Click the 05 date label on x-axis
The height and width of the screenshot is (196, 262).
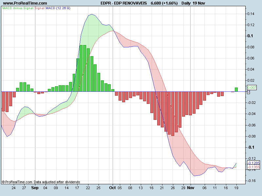click(120, 188)
